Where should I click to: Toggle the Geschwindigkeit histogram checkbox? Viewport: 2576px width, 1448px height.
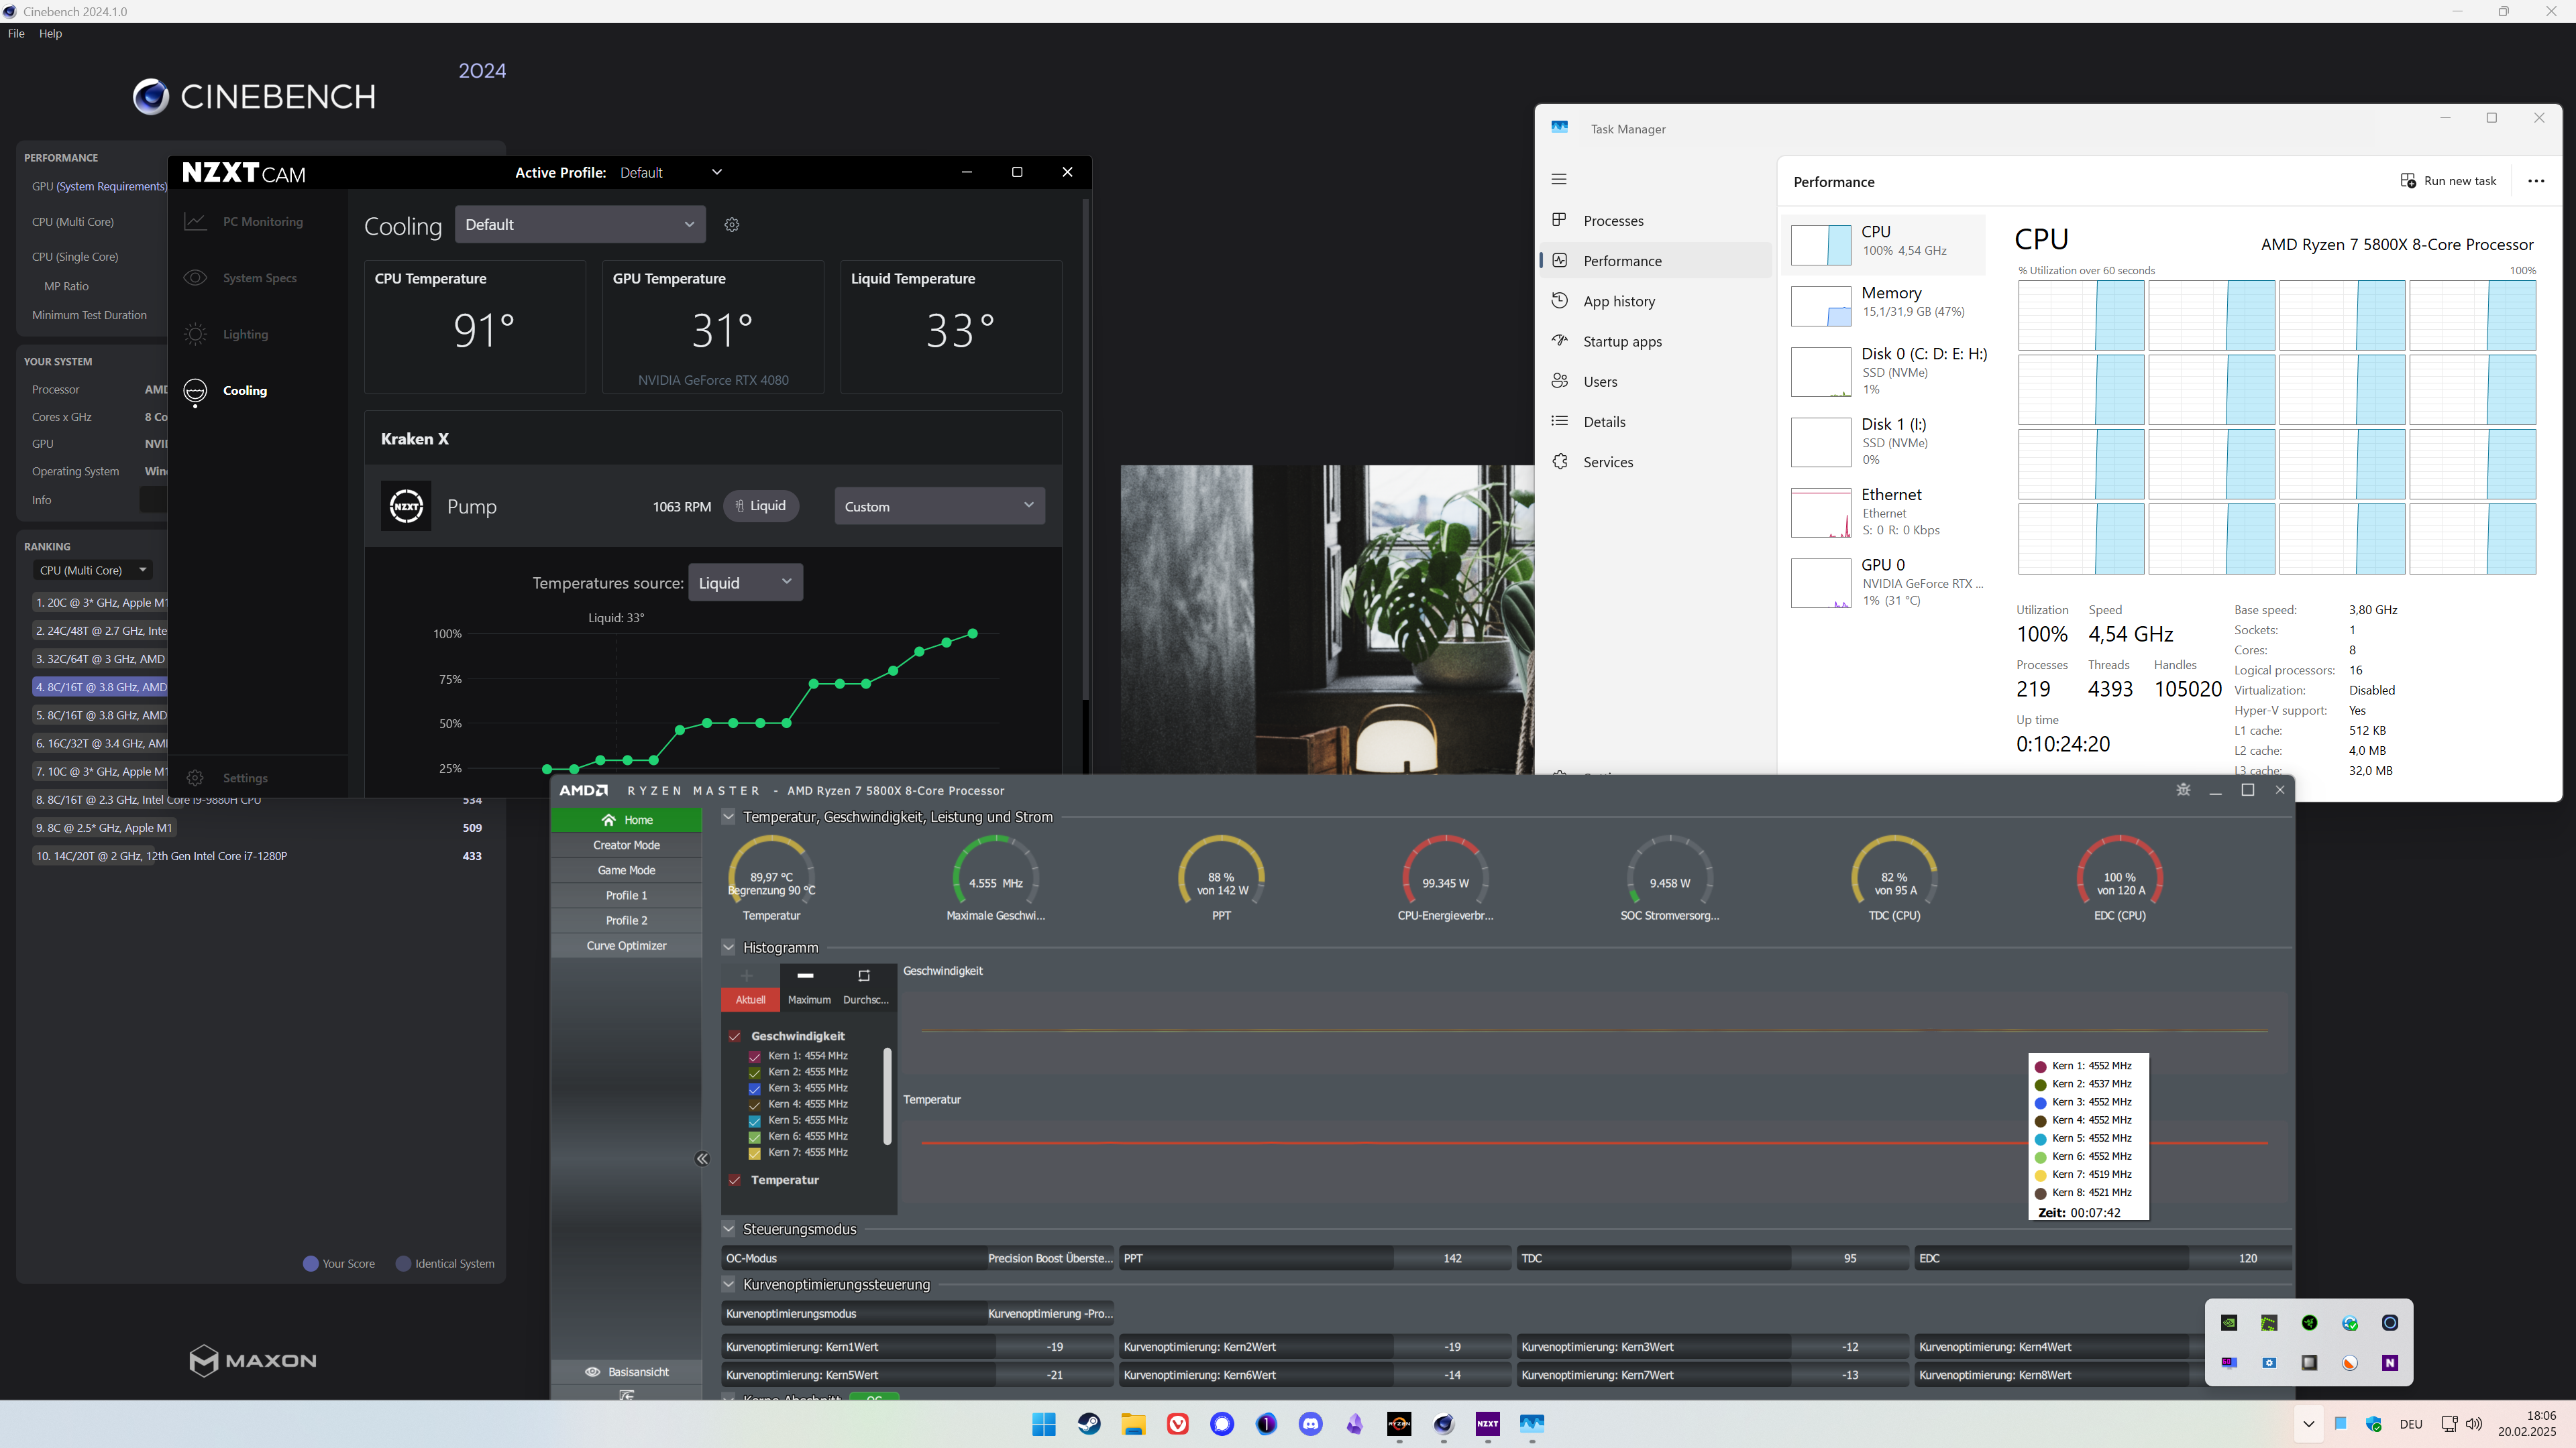coord(735,1036)
